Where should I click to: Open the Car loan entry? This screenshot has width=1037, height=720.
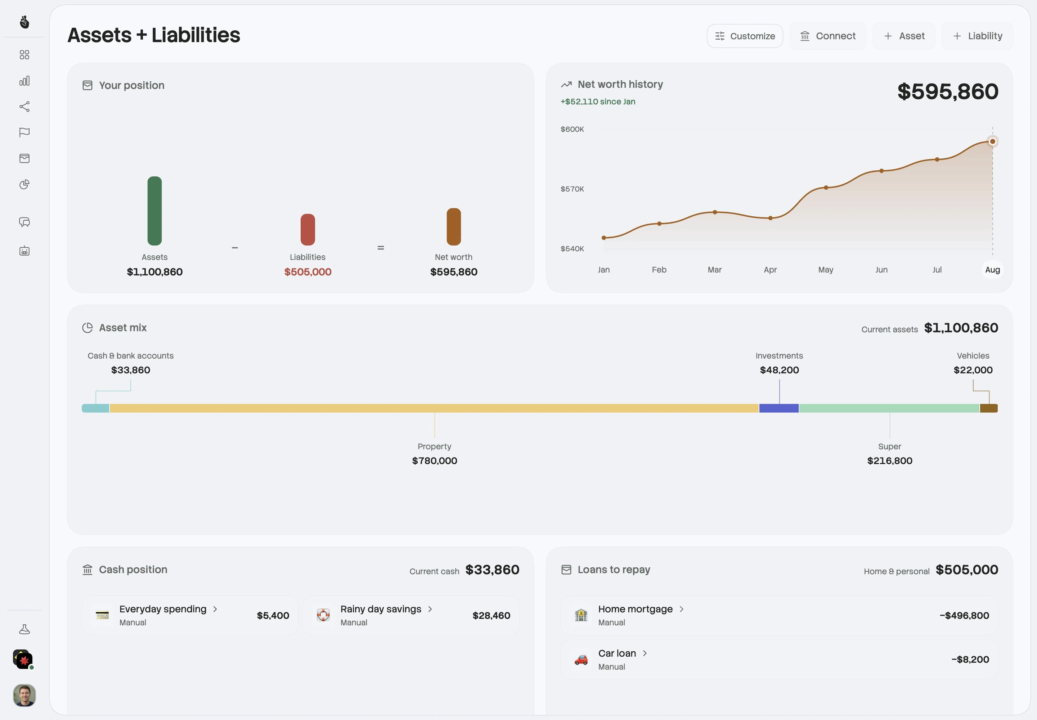779,660
